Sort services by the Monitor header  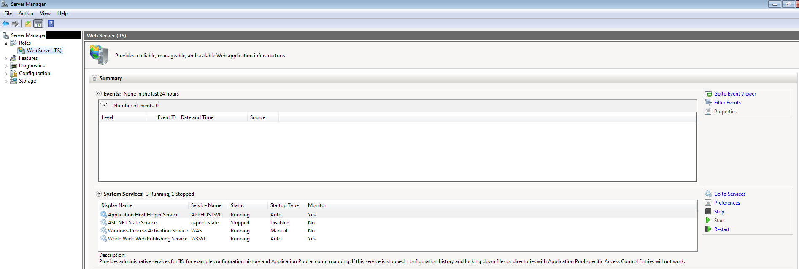317,205
